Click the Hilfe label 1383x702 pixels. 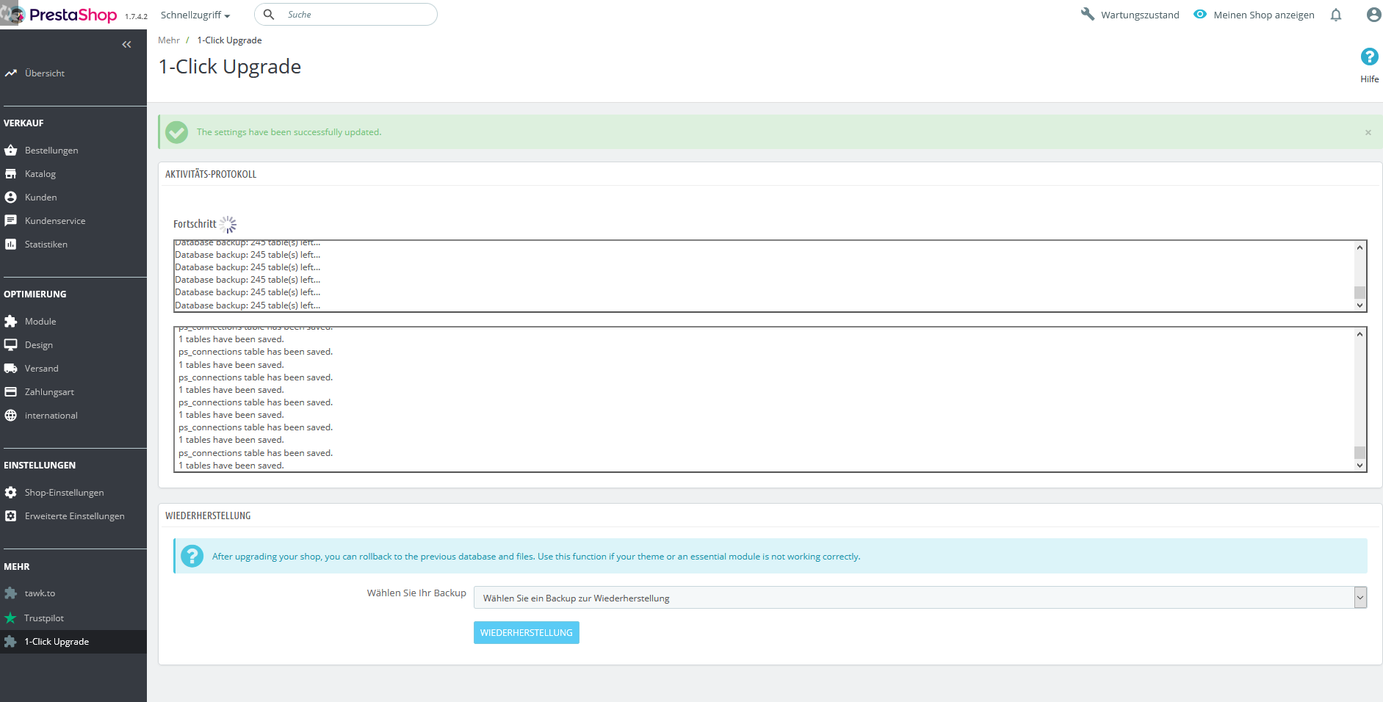[x=1370, y=79]
